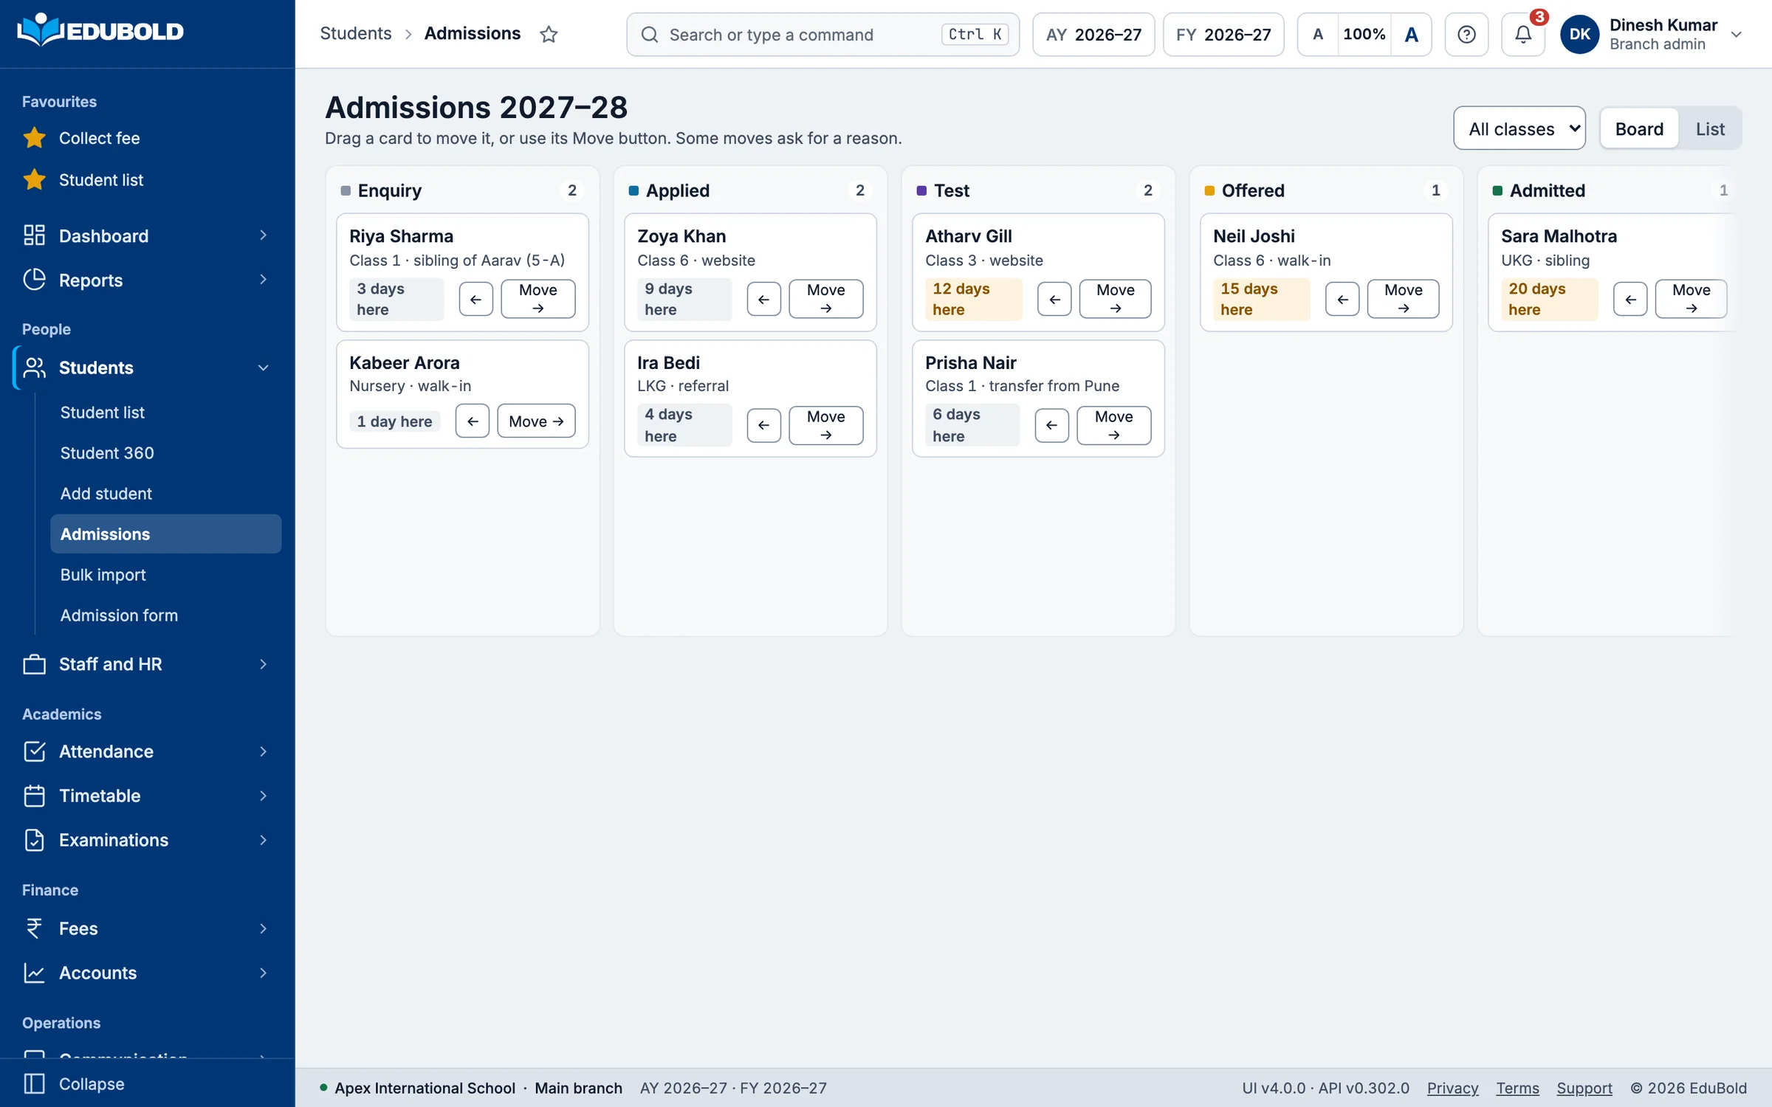Click the Fees rupee icon
1772x1107 pixels.
click(34, 928)
